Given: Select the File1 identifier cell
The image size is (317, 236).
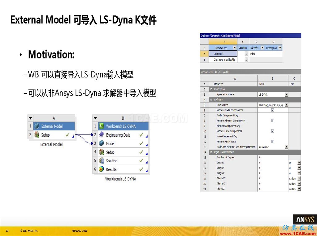Looking at the screenshot, I should 257,54.
